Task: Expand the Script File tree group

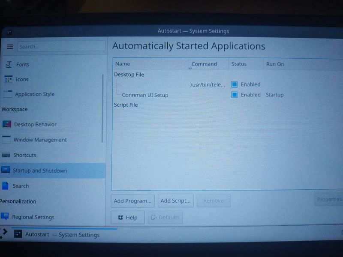Action: point(126,105)
